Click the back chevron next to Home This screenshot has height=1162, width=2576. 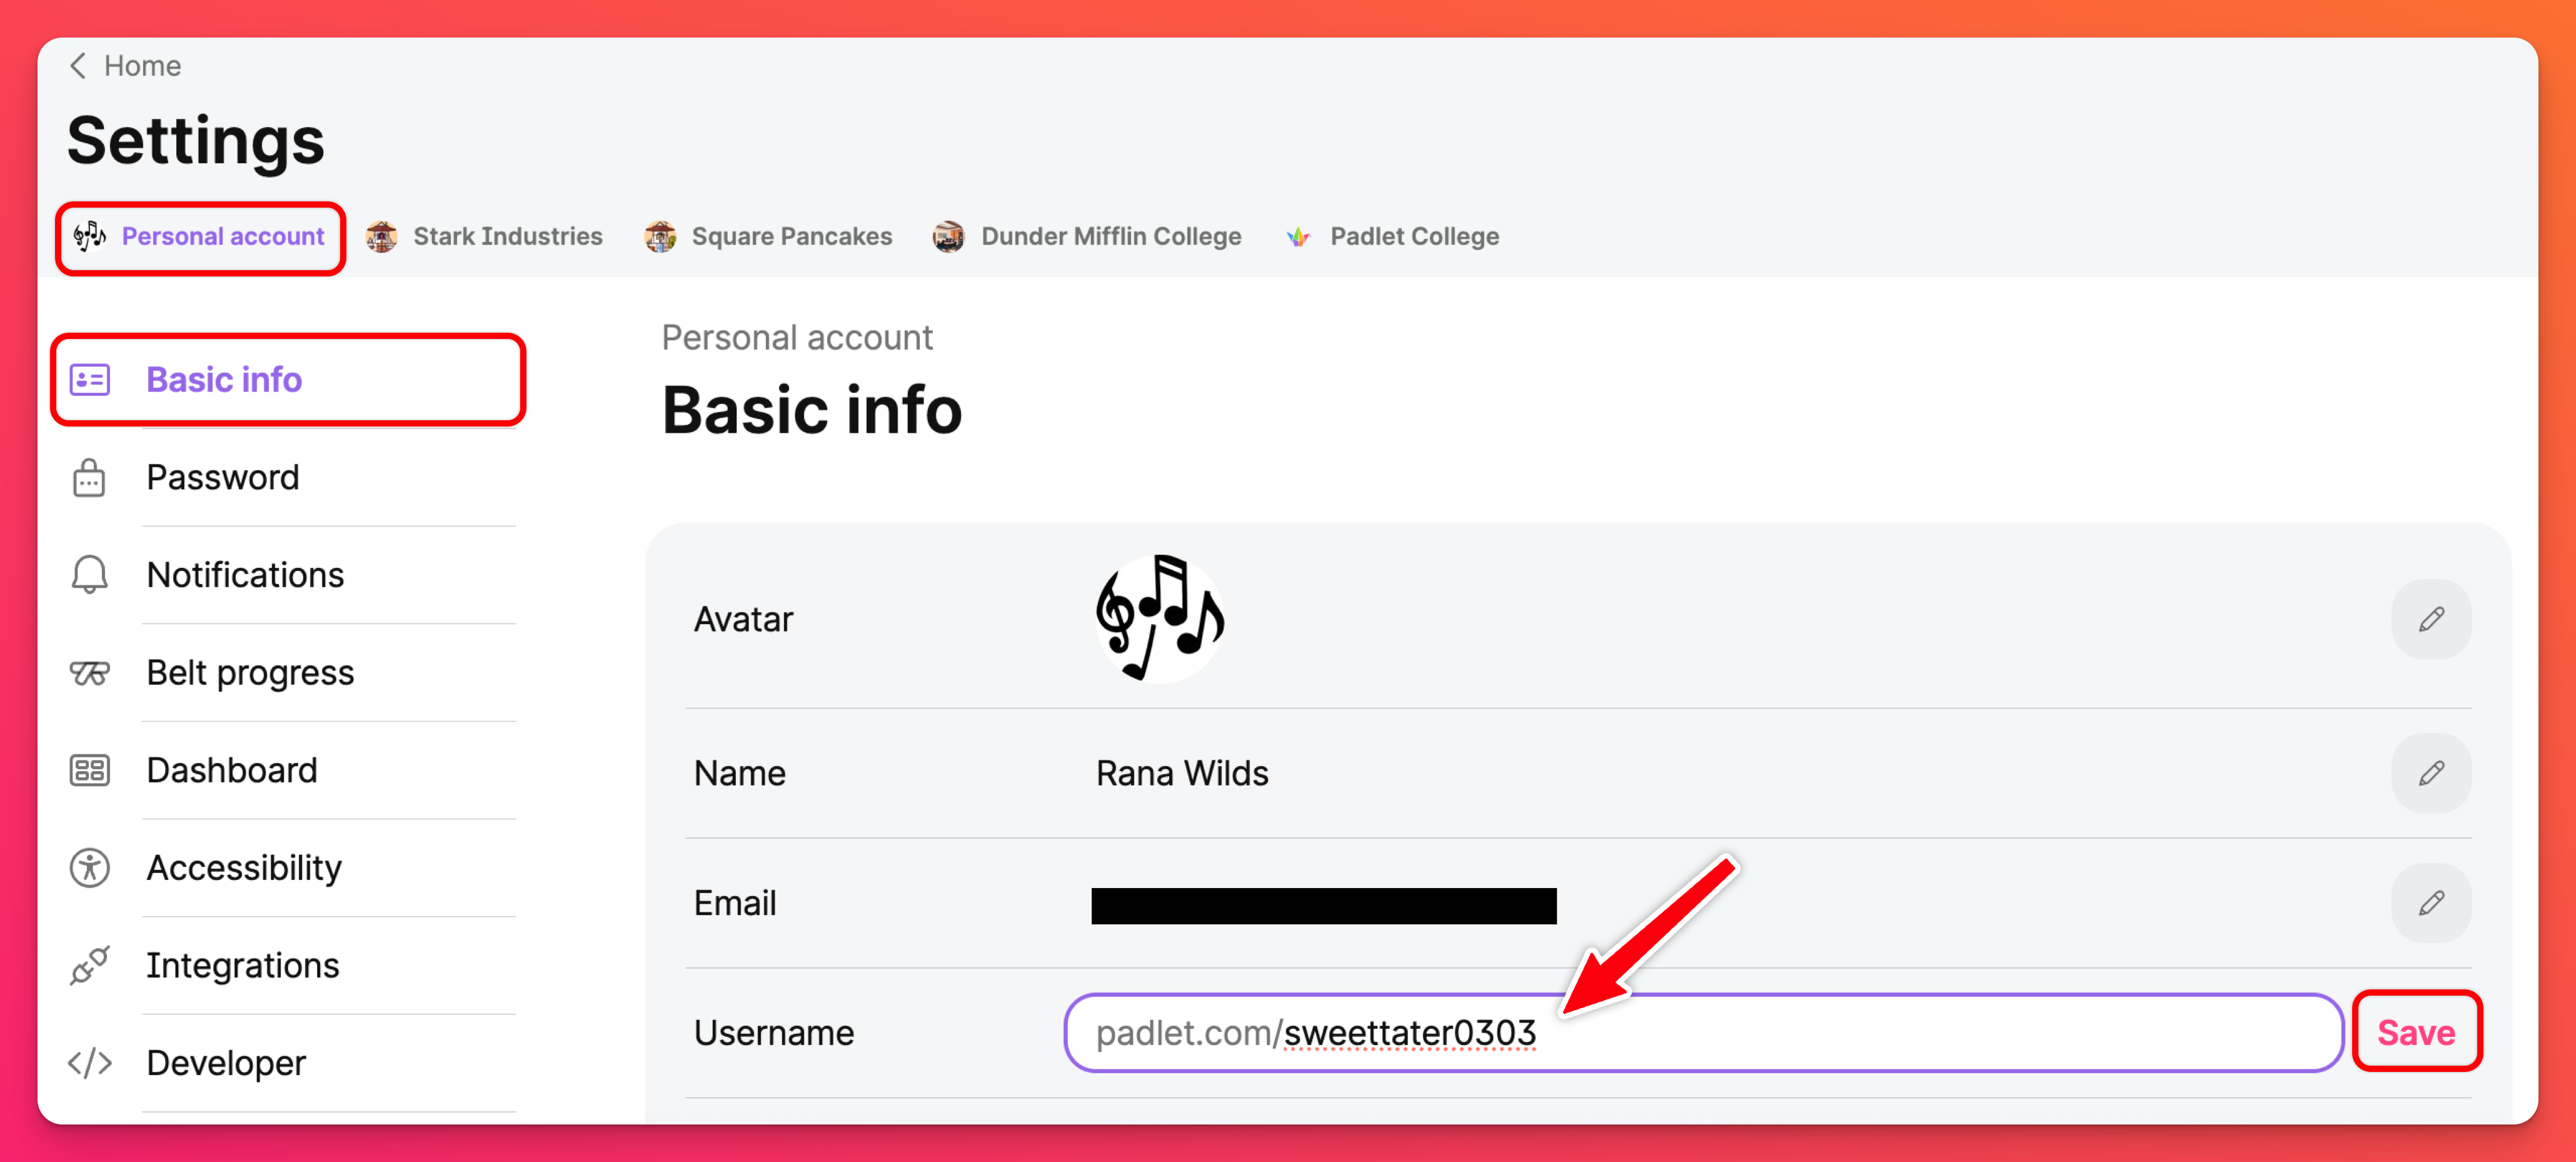pyautogui.click(x=78, y=66)
